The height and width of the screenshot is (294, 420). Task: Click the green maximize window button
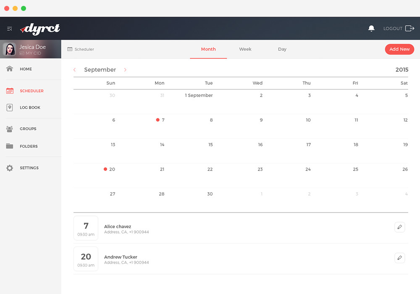24,8
